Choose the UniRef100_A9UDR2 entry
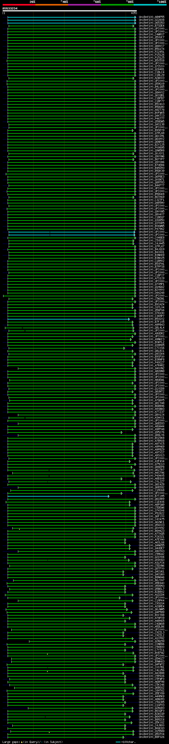169x744 pixels. (151, 334)
